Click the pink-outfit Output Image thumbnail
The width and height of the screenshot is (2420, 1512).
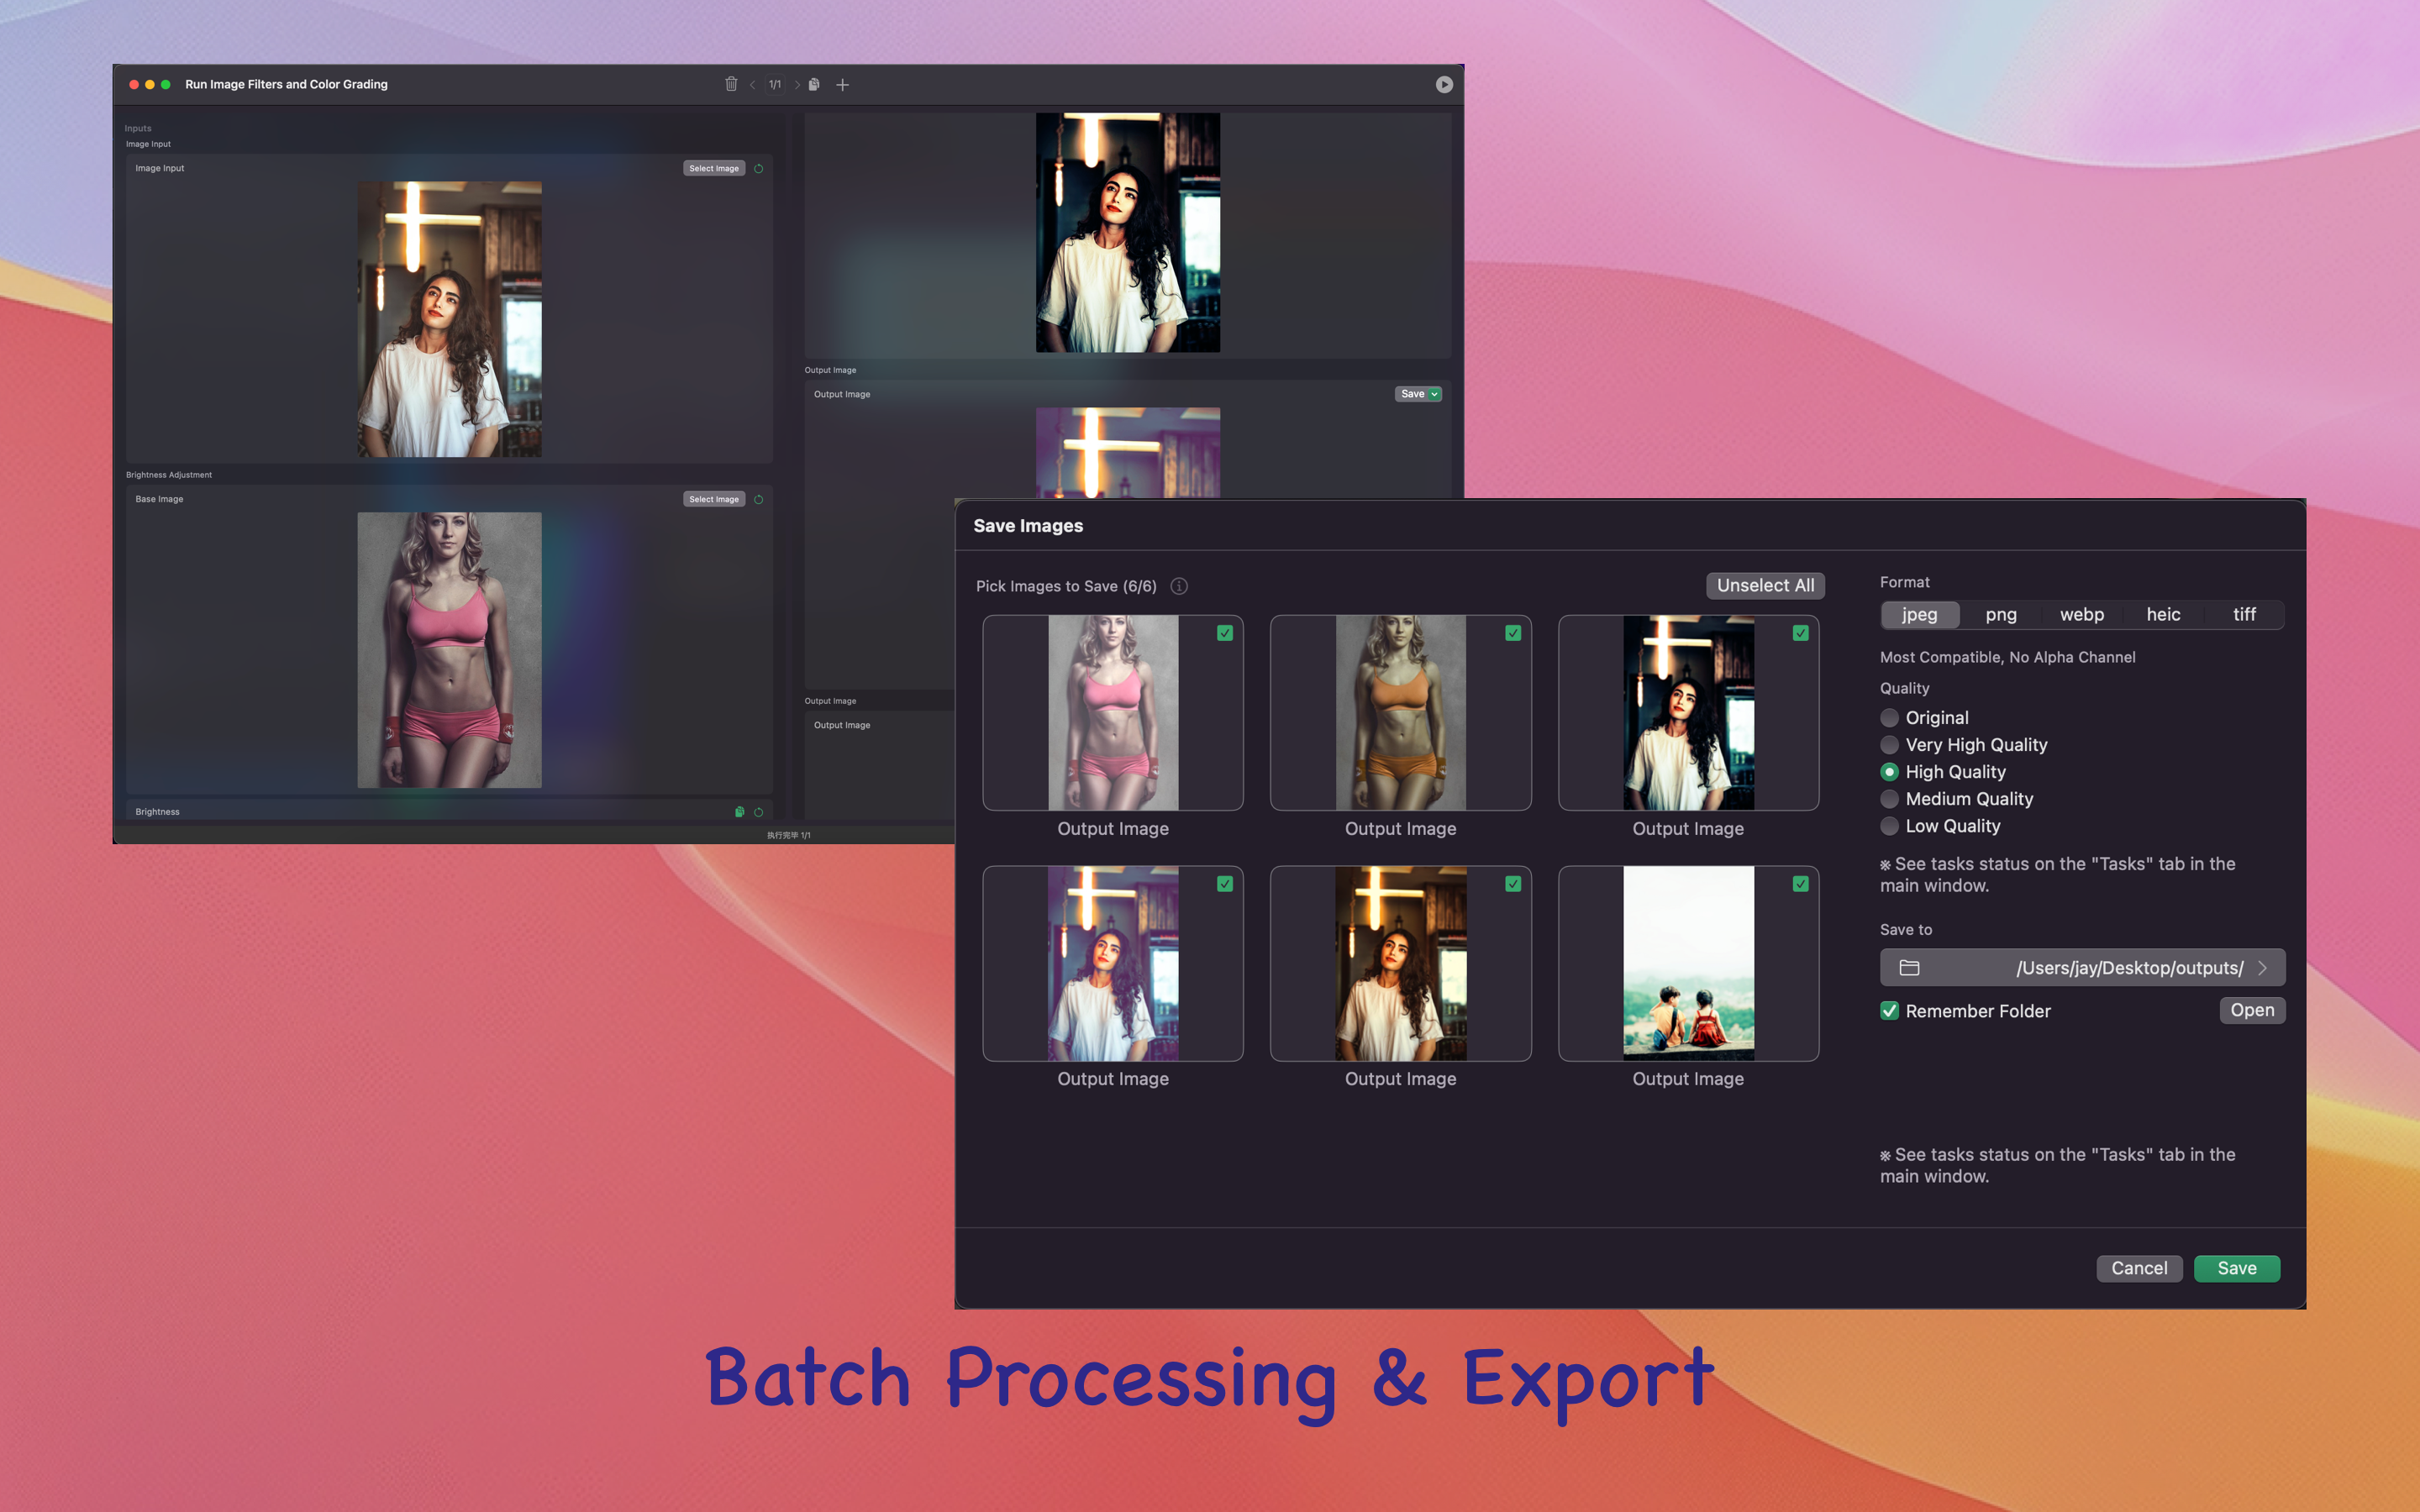click(x=1113, y=713)
